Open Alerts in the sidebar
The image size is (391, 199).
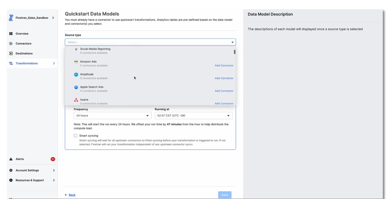[x=20, y=159]
